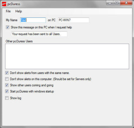134x128 pixels.
Task: Disable Don't show alerts from same-name users
Action: point(7,73)
